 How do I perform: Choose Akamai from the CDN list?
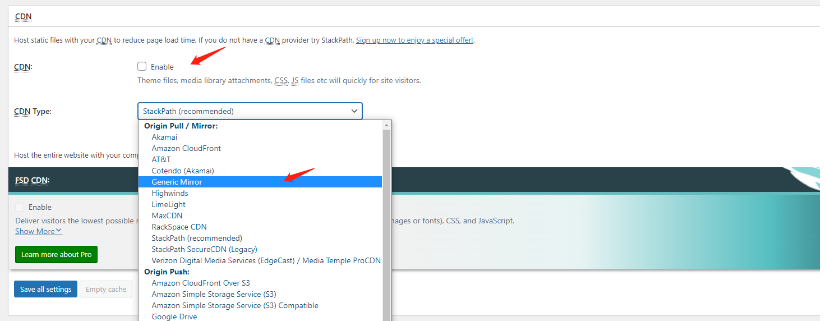(x=260, y=137)
